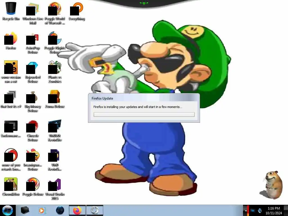Select the Everything search shortcut
The width and height of the screenshot is (288, 216).
pyautogui.click(x=77, y=11)
